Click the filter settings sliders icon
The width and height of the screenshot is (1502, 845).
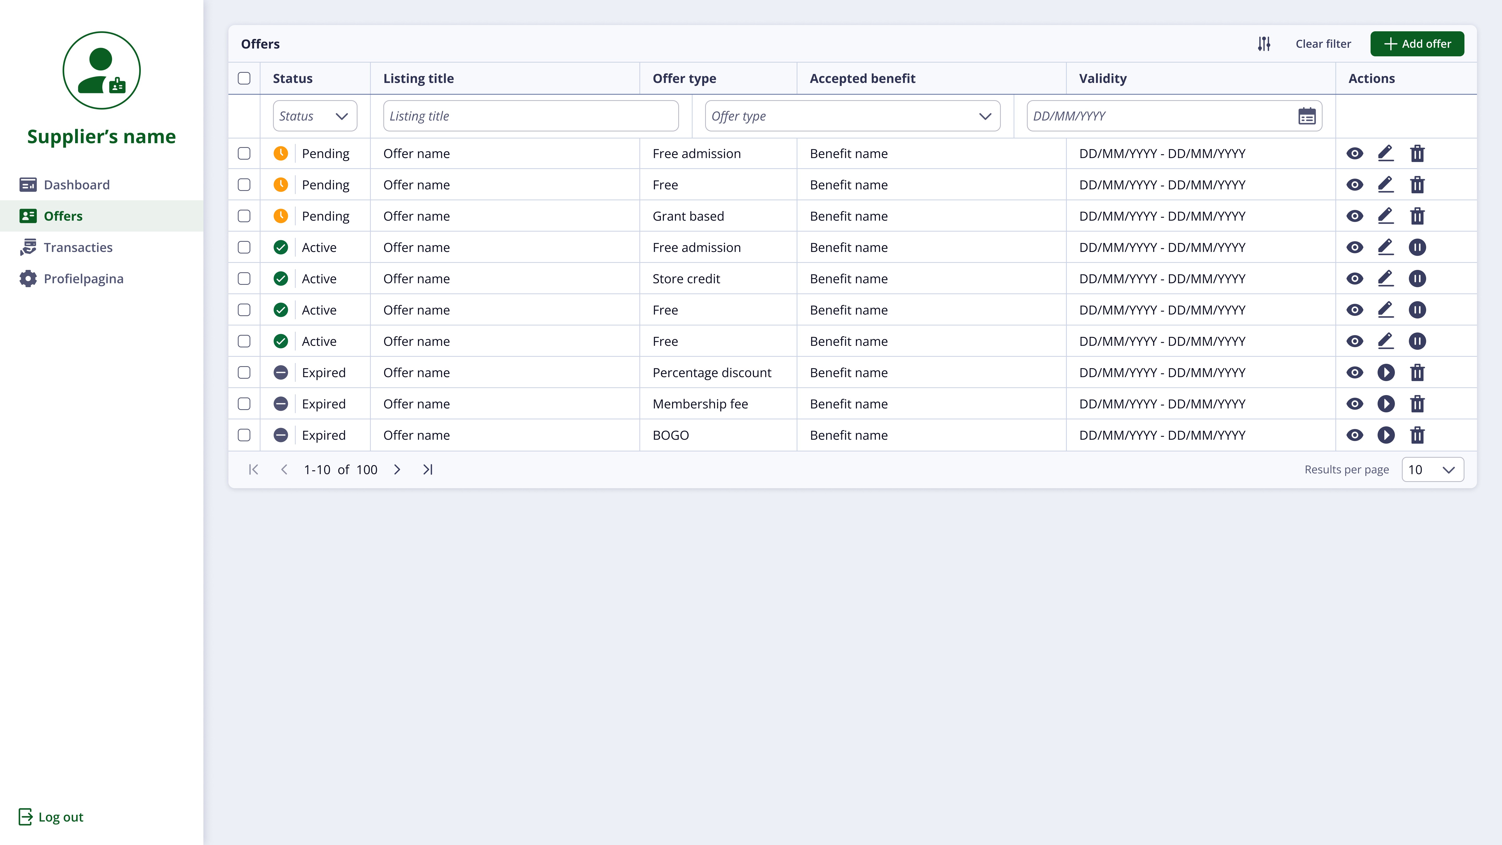pos(1263,44)
